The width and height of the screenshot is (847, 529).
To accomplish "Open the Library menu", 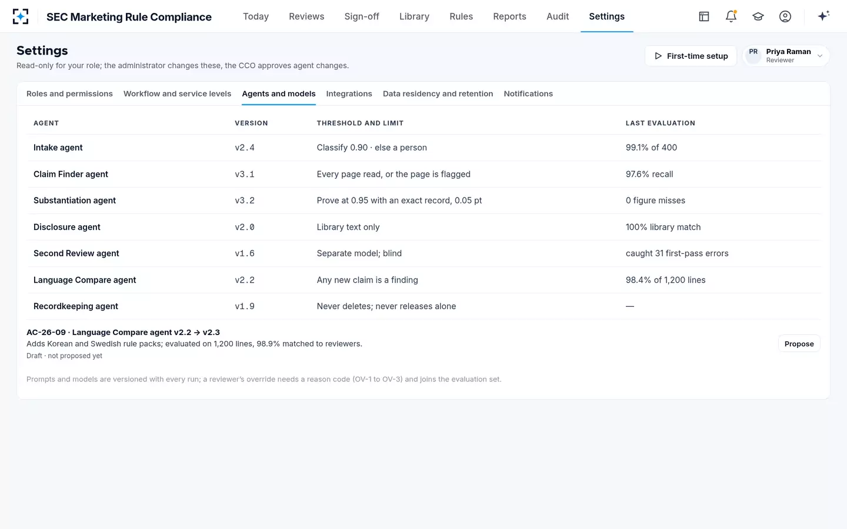I will (x=414, y=16).
